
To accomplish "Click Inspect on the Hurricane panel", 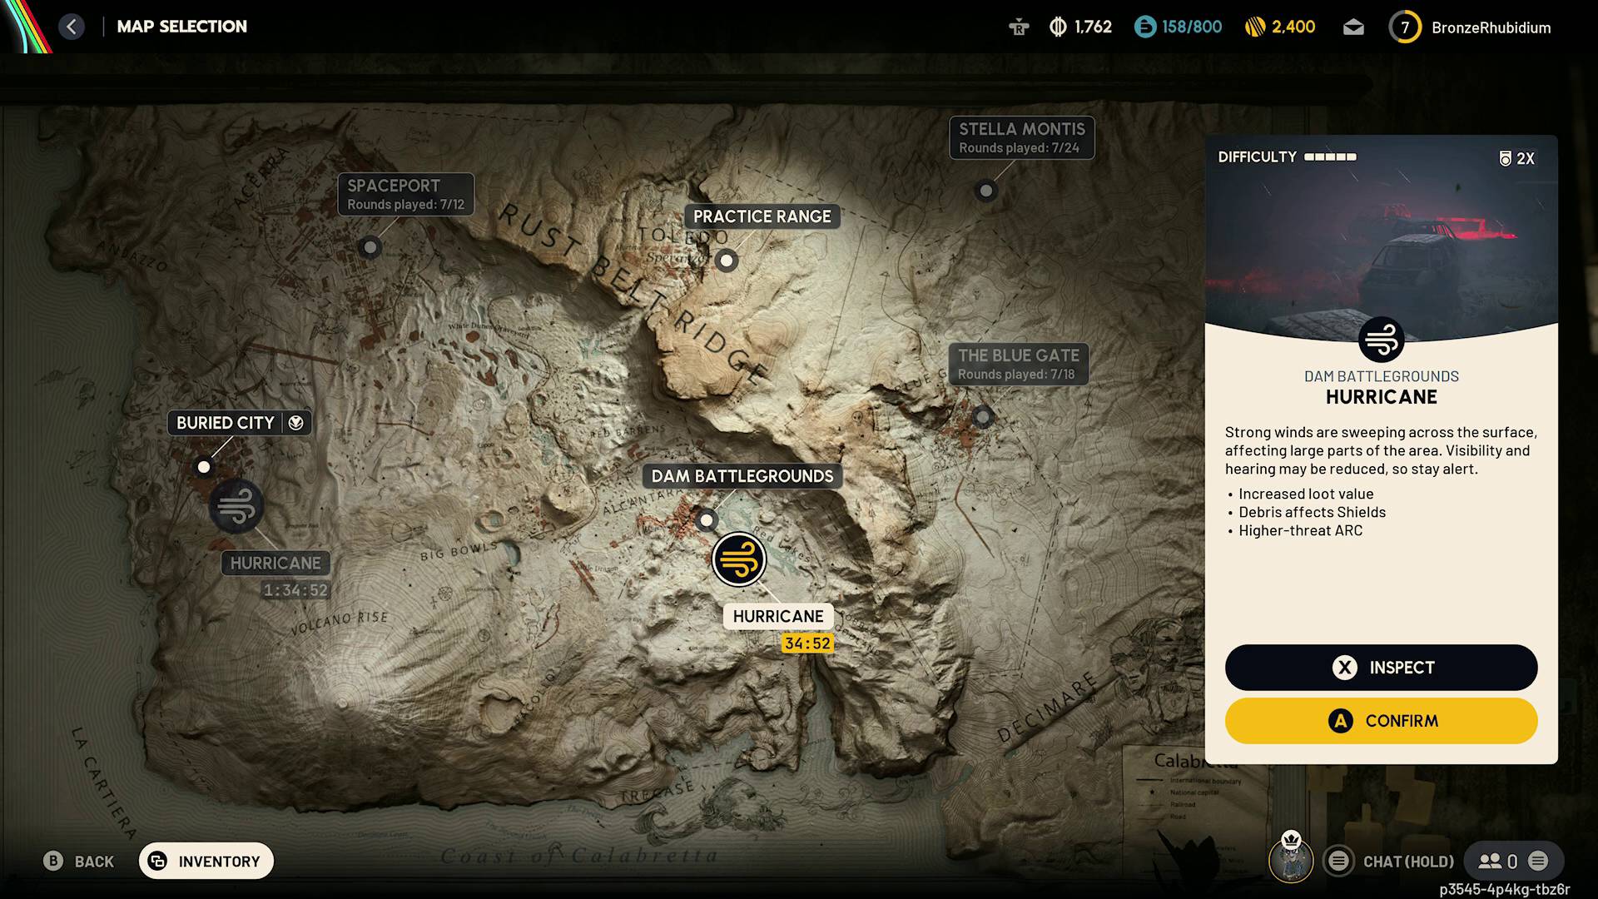I will coord(1380,667).
